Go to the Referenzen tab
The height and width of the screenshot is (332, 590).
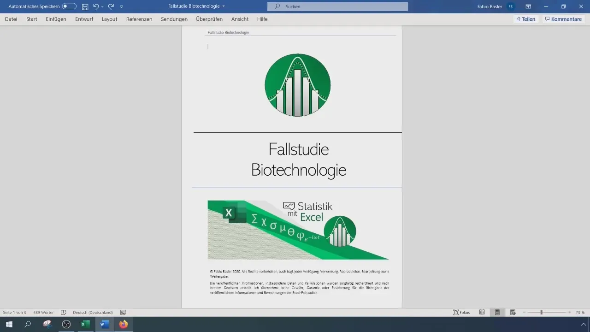coord(139,19)
